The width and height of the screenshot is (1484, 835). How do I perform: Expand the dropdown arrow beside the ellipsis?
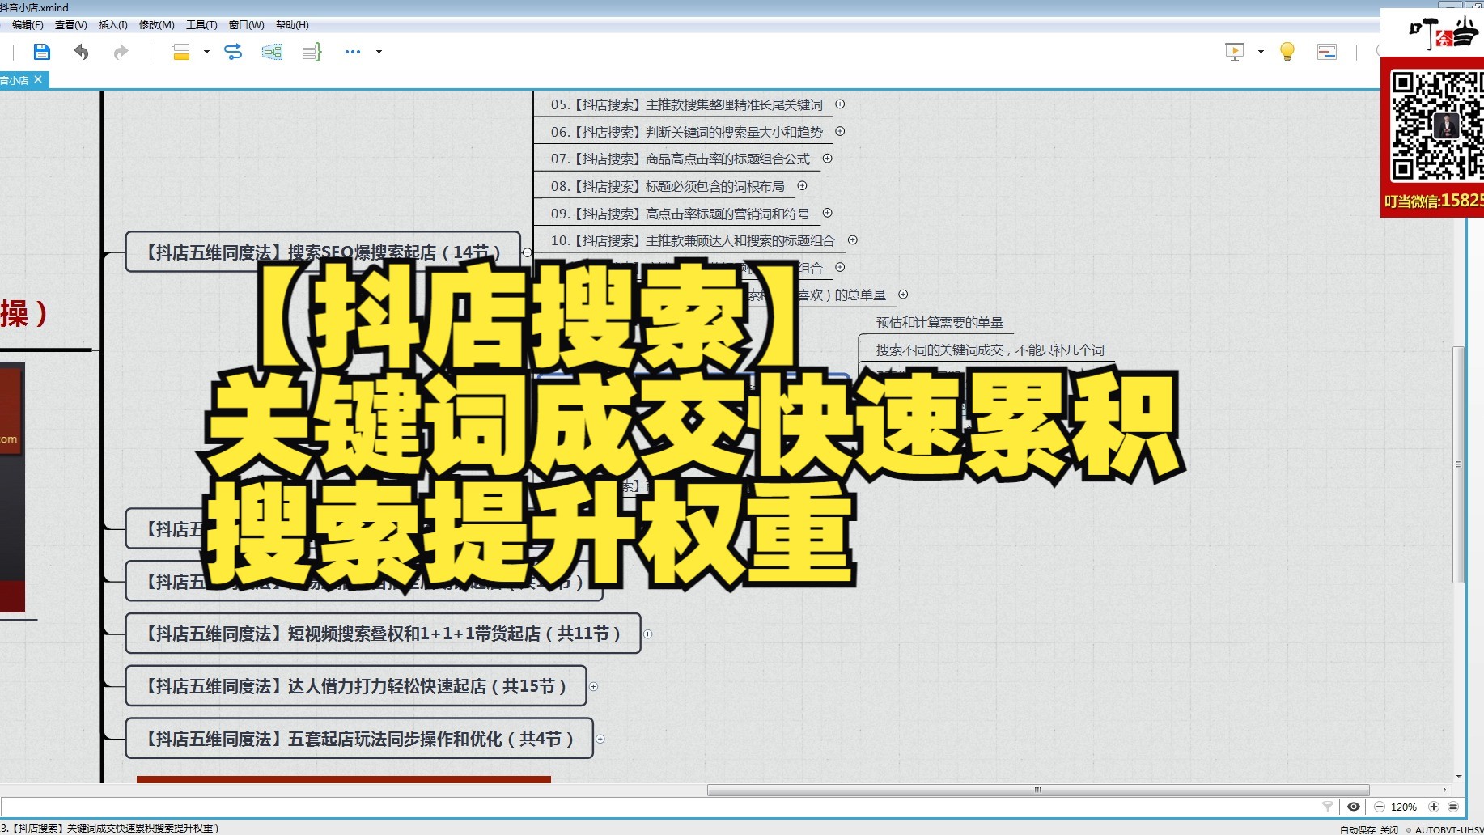tap(379, 52)
